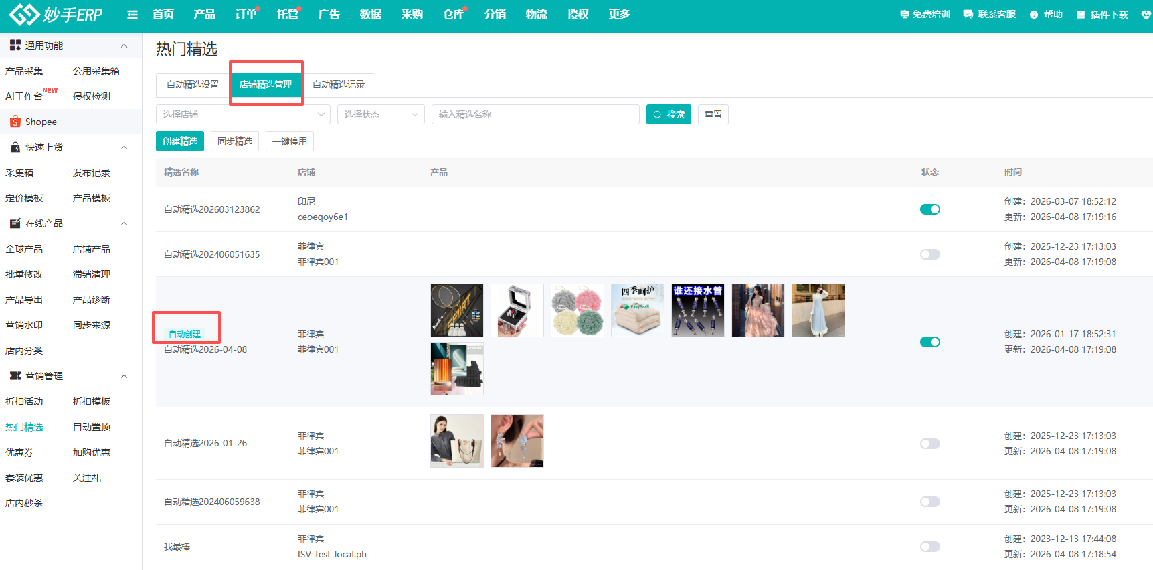Image resolution: width=1153 pixels, height=570 pixels.
Task: Click the 免费培训 icon in the header
Action: [905, 14]
